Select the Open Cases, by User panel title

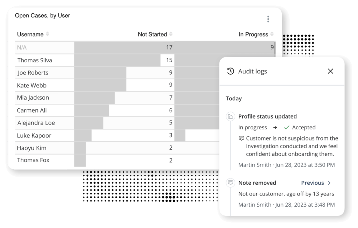tap(42, 15)
